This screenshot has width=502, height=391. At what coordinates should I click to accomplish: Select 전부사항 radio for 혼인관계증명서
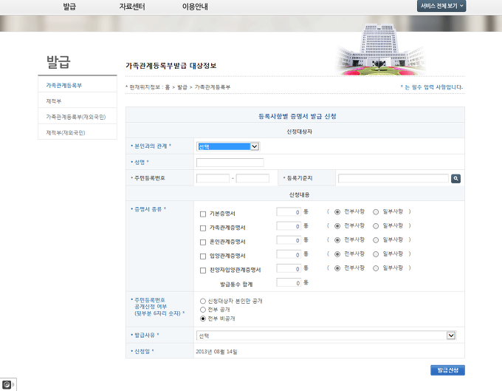point(337,240)
